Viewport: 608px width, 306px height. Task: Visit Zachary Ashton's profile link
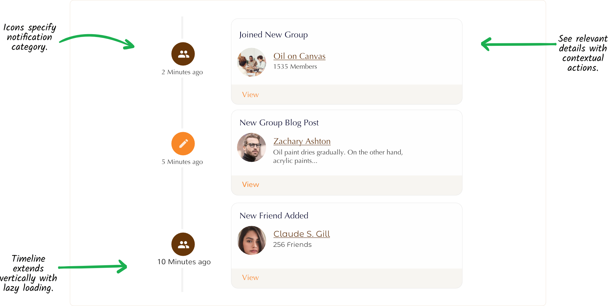302,141
